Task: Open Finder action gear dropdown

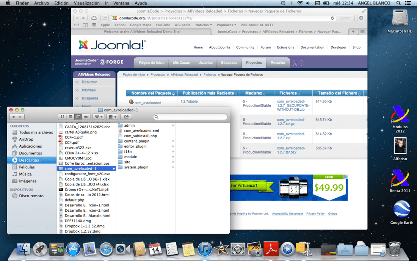Action: click(x=99, y=117)
